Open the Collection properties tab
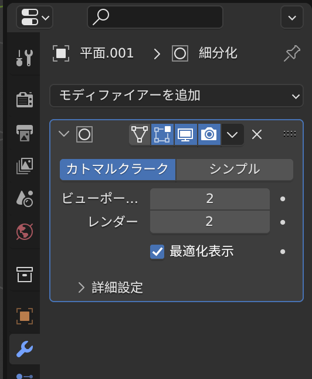This screenshot has height=379, width=312. [x=25, y=275]
